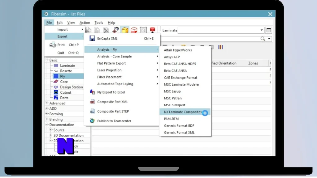Click the Cutout tree node icon
Screen dimensions: 317x178
[56, 92]
